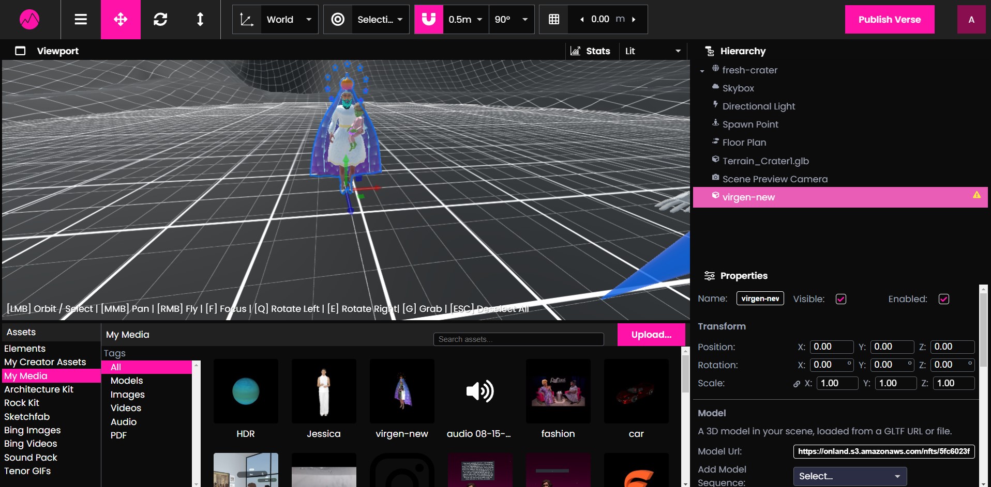Click the Position X field

(831, 347)
